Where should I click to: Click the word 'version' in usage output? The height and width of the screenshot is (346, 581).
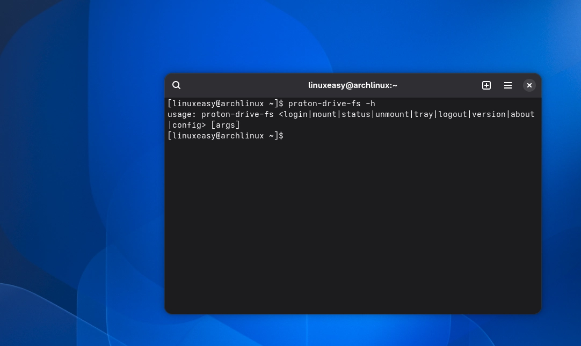(x=489, y=114)
